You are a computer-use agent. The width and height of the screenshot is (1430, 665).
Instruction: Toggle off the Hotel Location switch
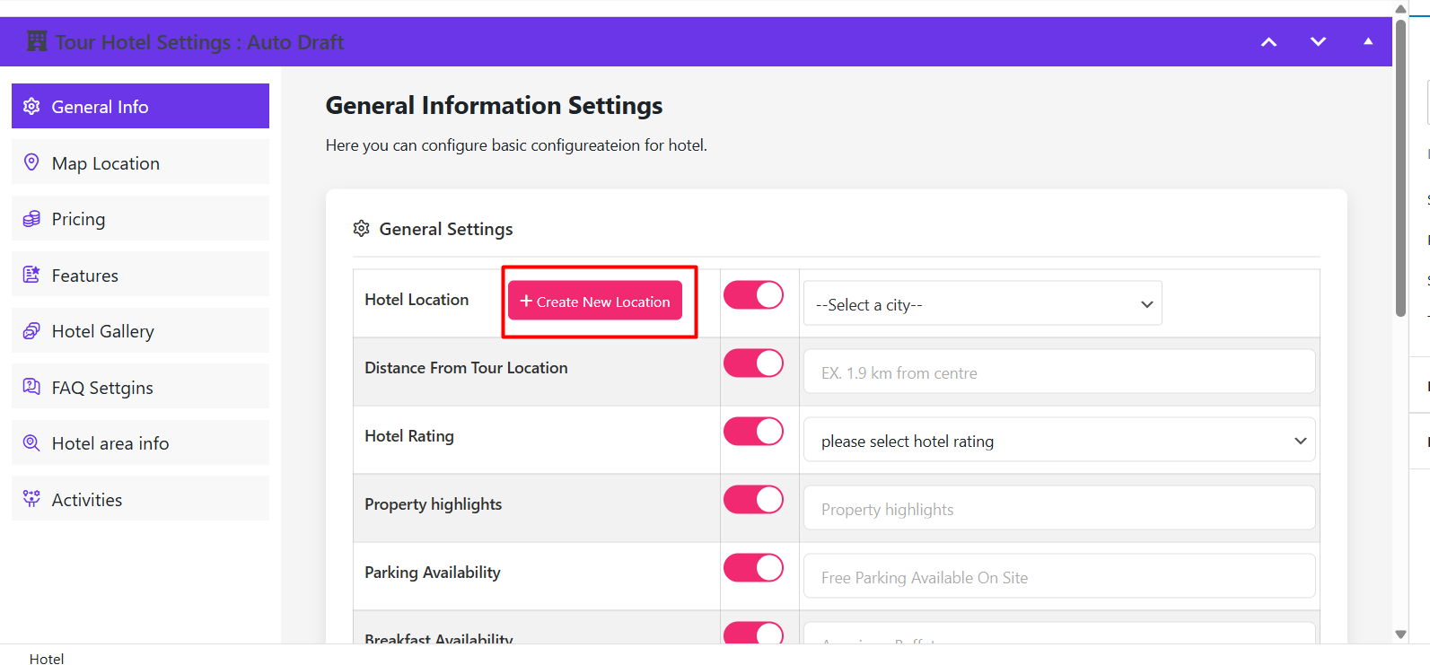[753, 295]
